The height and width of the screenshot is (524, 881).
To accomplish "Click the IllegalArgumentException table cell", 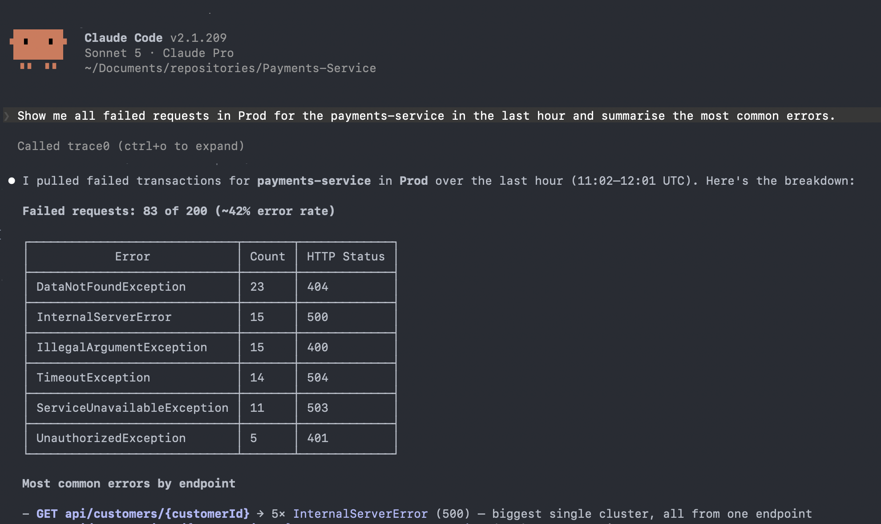I will click(x=133, y=348).
